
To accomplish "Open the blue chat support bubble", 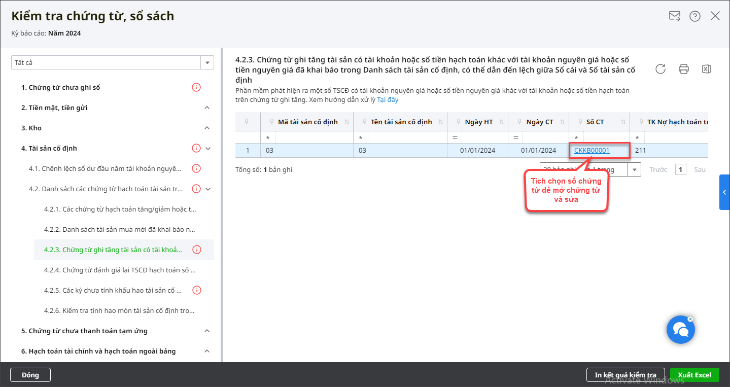I will click(680, 330).
